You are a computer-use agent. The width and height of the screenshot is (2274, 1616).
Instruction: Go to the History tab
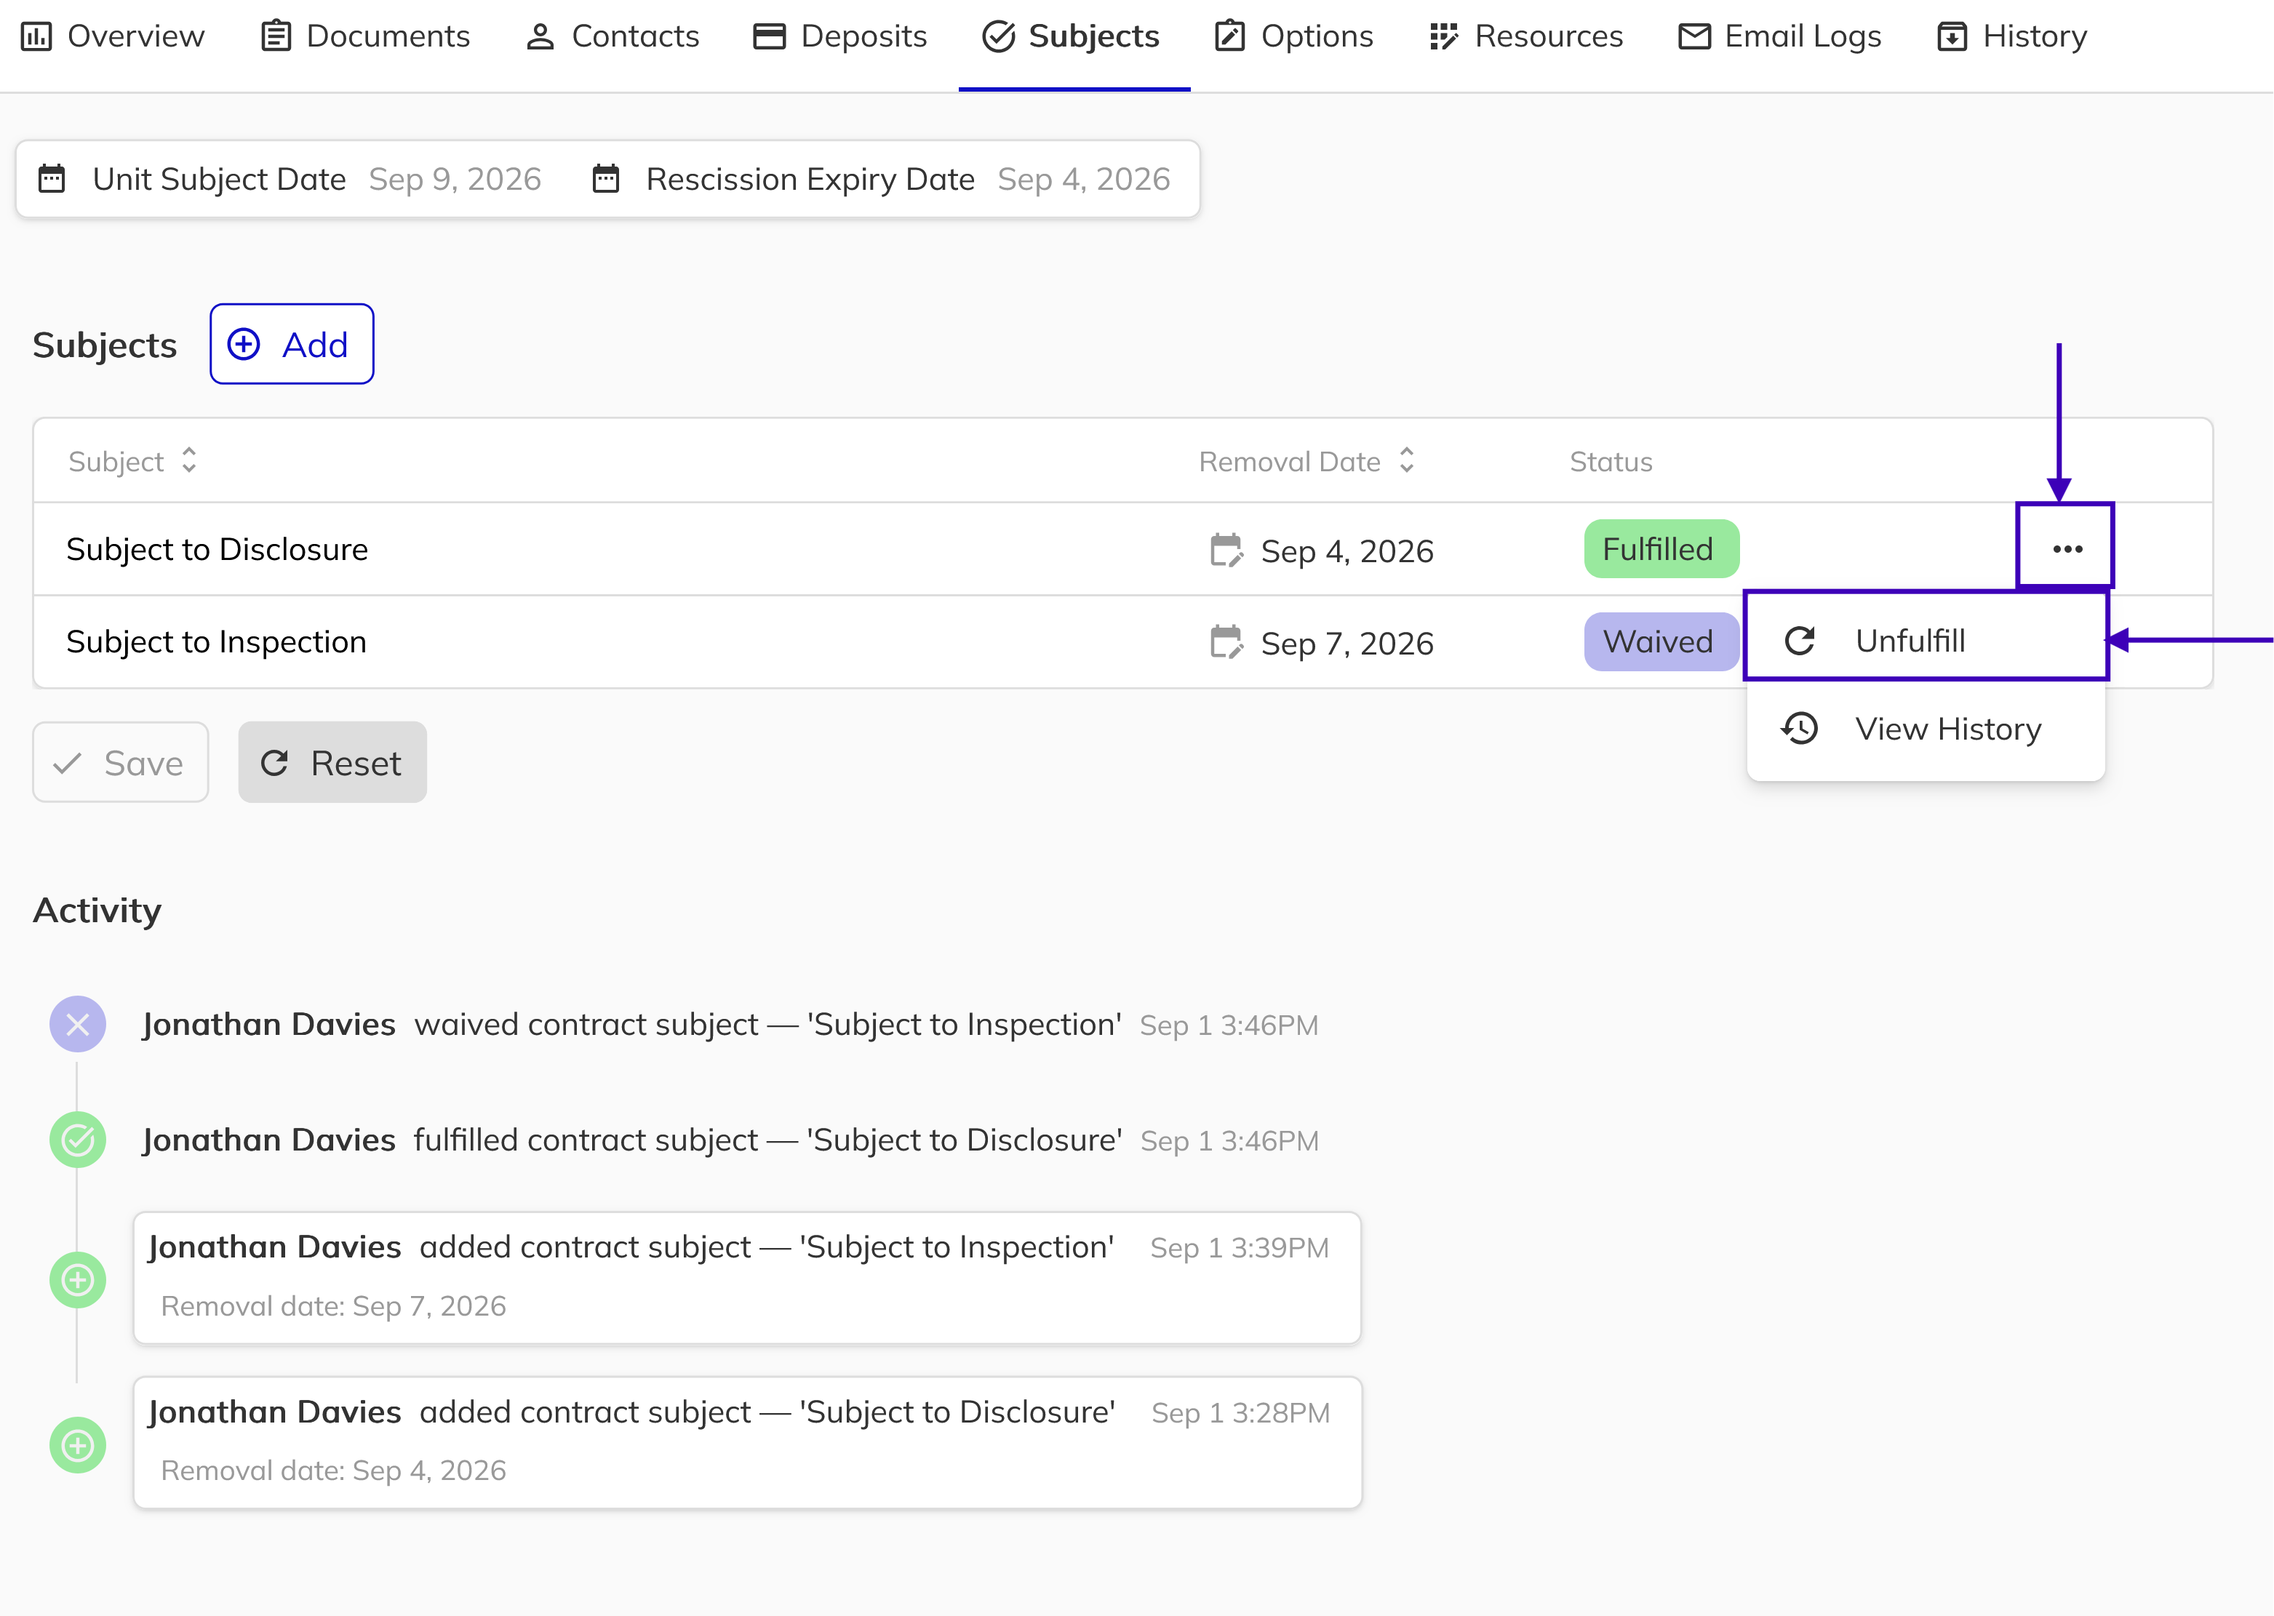[x=2011, y=37]
